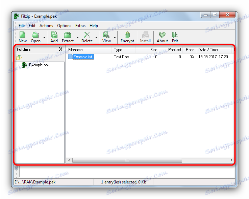Select Example.pak in the folder tree
Viewport: 249px width, 199px height.
point(39,65)
